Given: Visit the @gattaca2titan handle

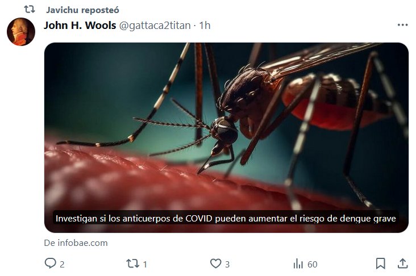Looking at the screenshot, I should point(155,26).
